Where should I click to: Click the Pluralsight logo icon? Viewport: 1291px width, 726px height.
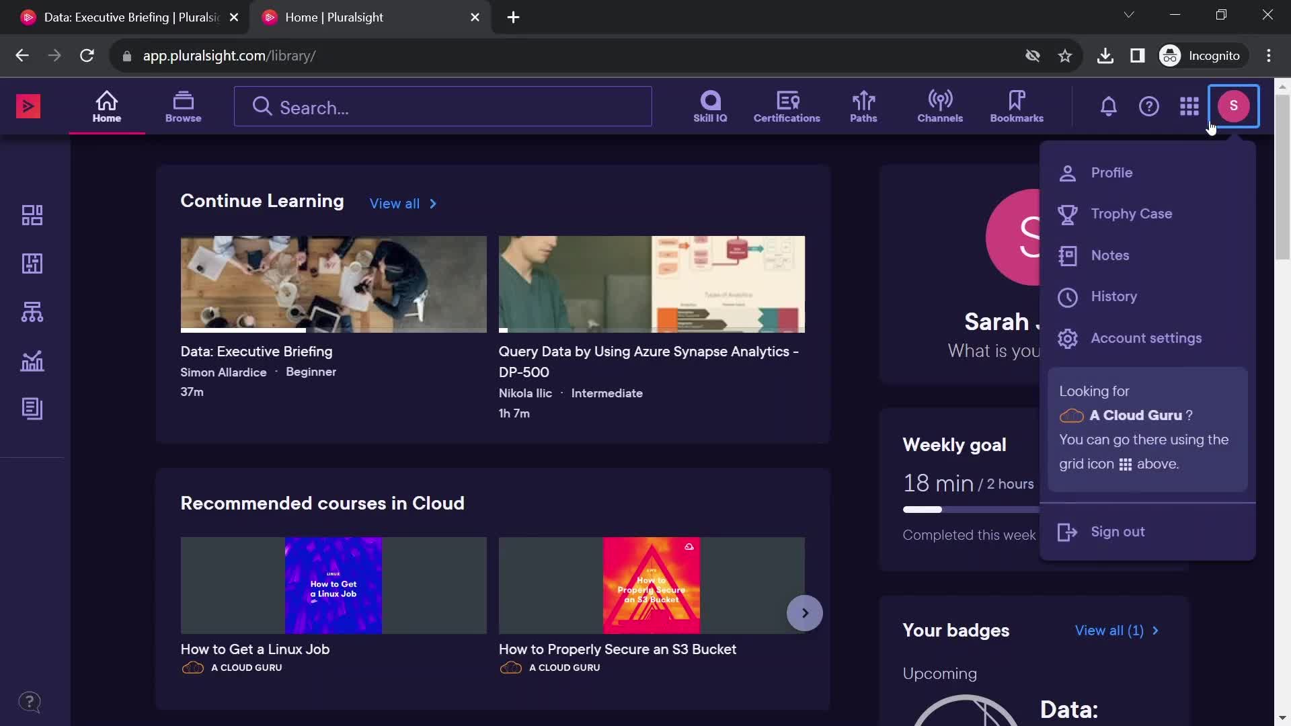(x=28, y=106)
